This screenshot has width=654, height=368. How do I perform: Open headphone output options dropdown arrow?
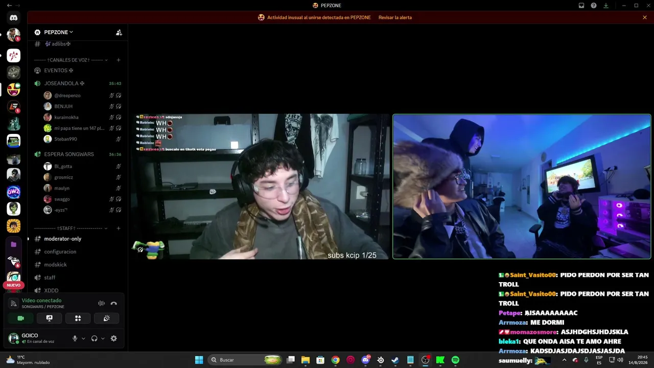(103, 338)
